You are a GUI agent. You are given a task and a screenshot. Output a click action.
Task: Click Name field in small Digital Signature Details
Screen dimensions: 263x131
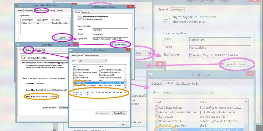(x=110, y=30)
